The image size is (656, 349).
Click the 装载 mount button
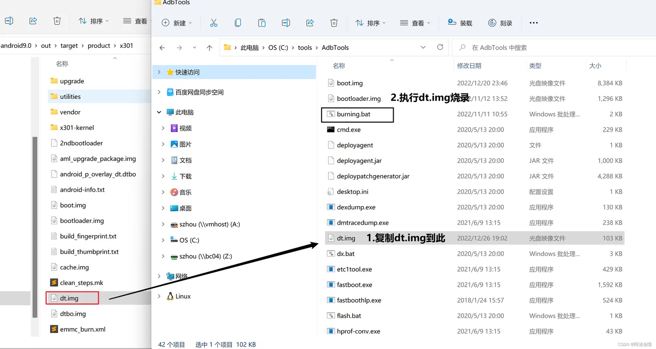[460, 22]
